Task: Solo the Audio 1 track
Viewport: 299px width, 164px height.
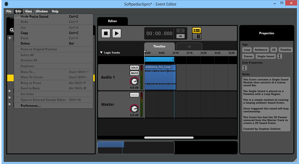Action: (134, 67)
